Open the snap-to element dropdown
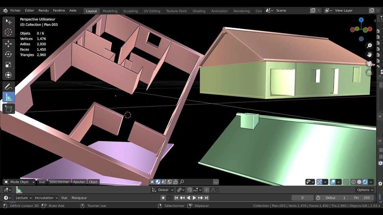 click(197, 190)
